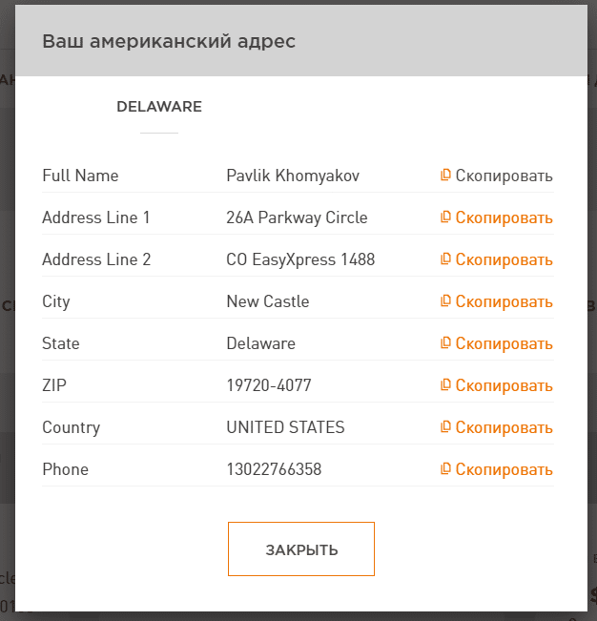597x621 pixels.
Task: Click copy icon beside State Delaware
Action: 445,343
